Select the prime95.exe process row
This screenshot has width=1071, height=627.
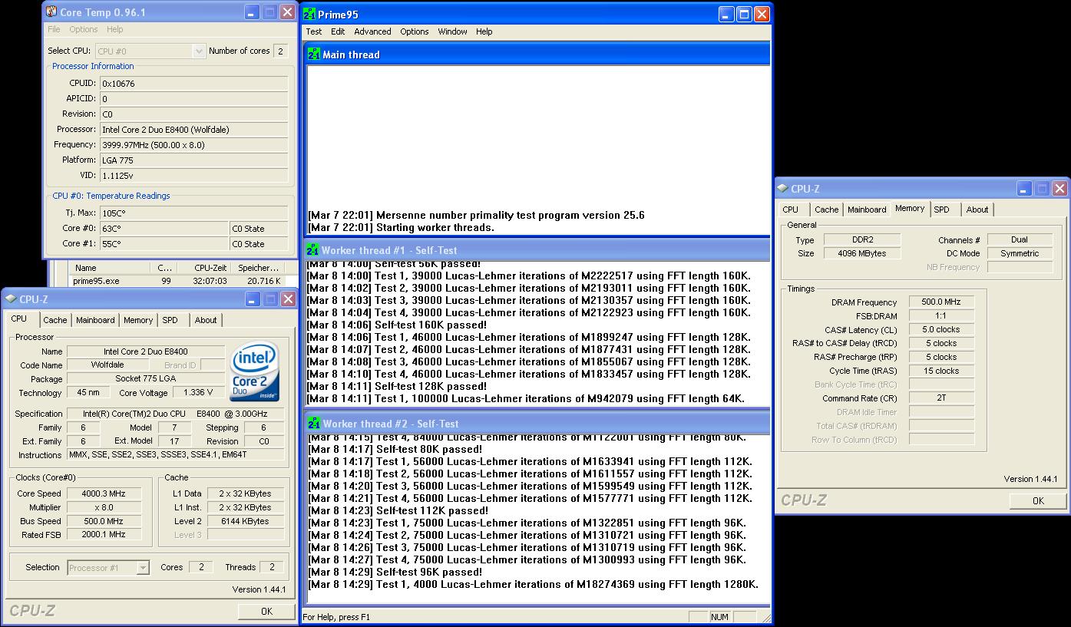pyautogui.click(x=177, y=281)
